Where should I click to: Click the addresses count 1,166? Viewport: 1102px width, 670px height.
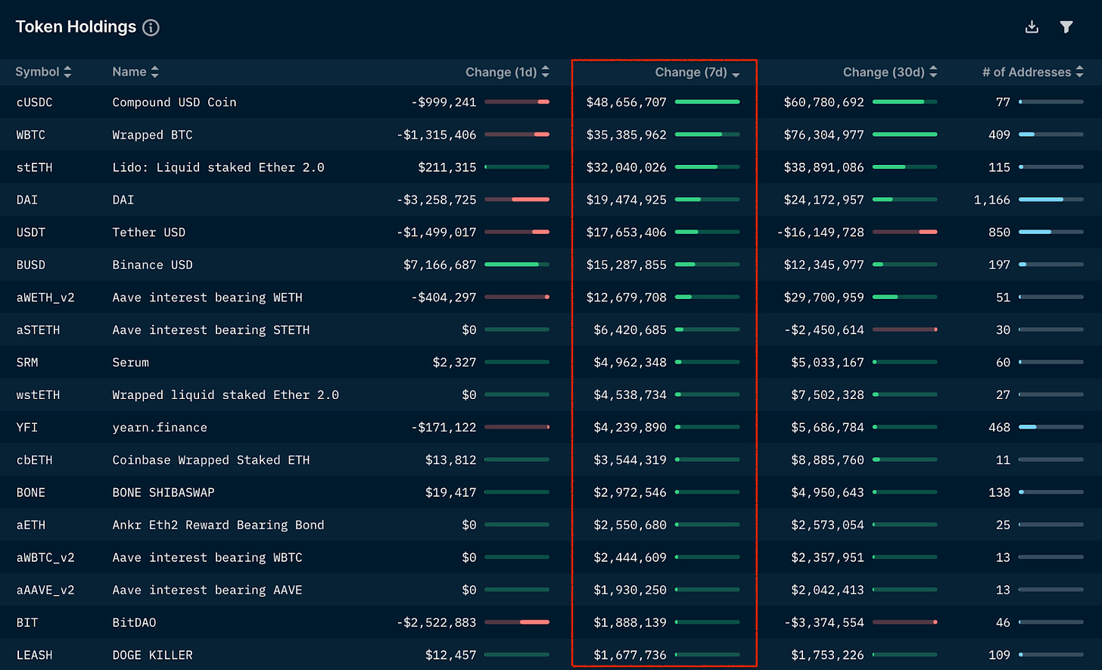coord(992,200)
